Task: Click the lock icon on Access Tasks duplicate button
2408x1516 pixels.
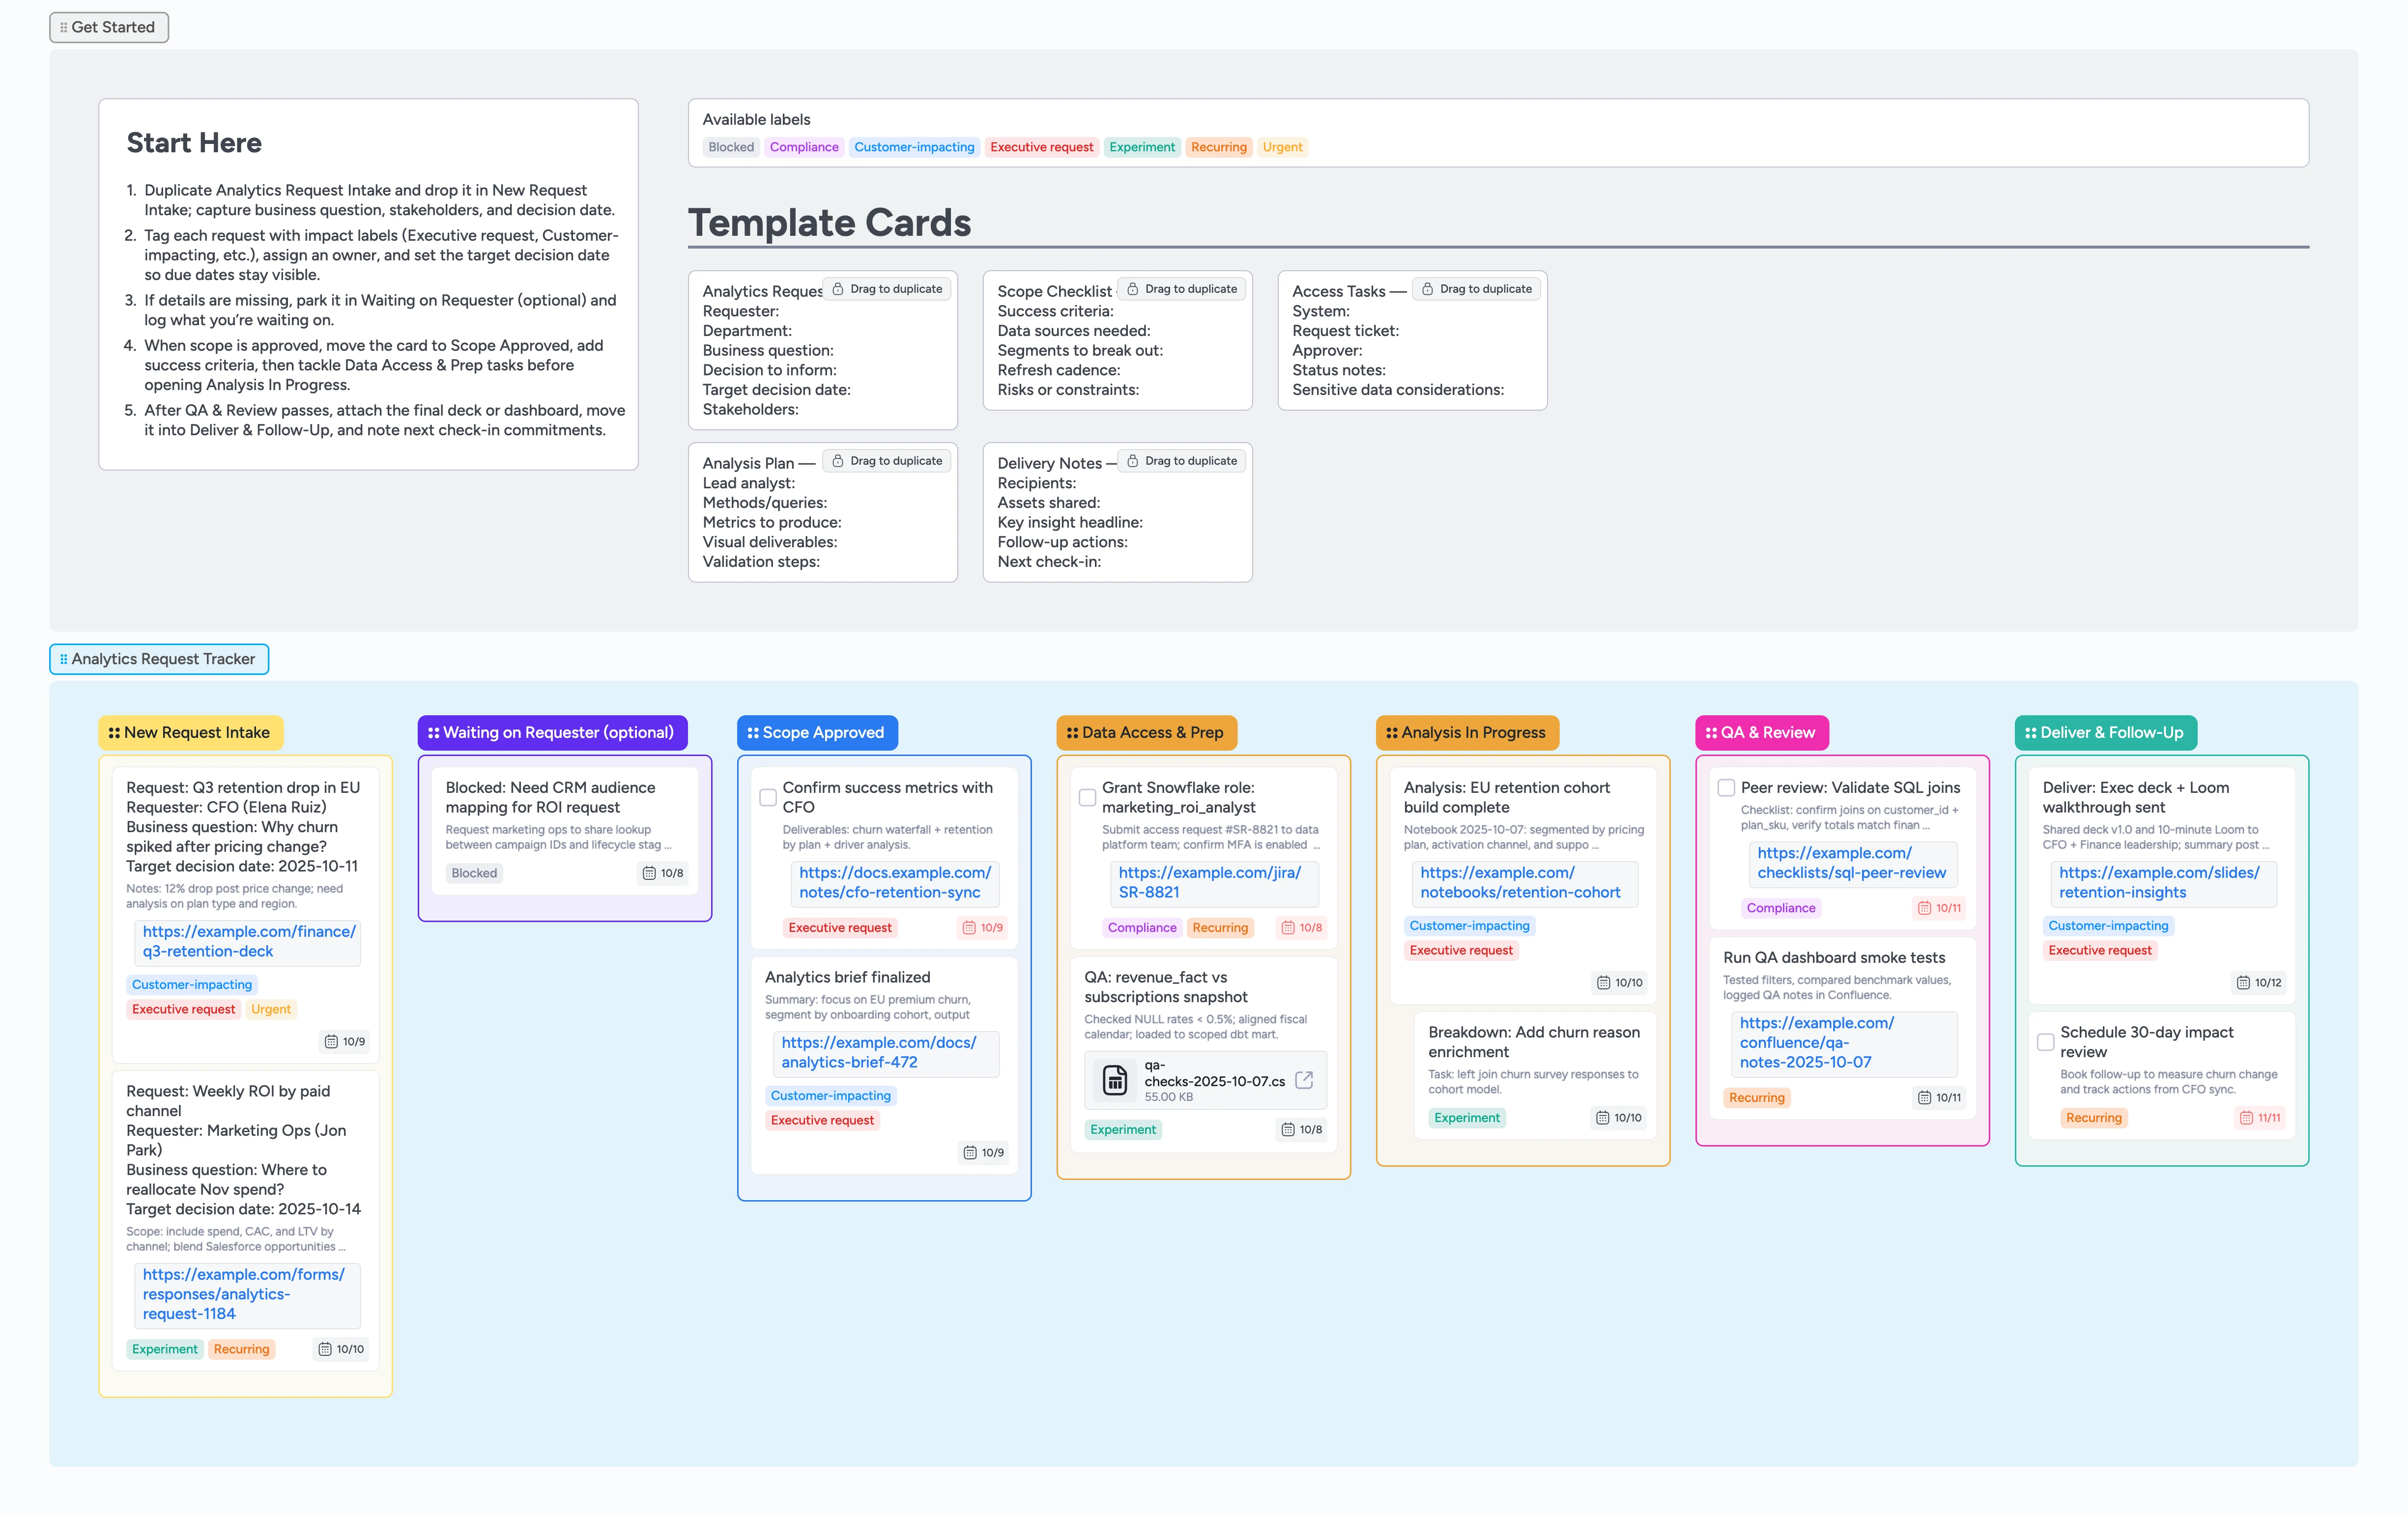Action: coord(1428,289)
